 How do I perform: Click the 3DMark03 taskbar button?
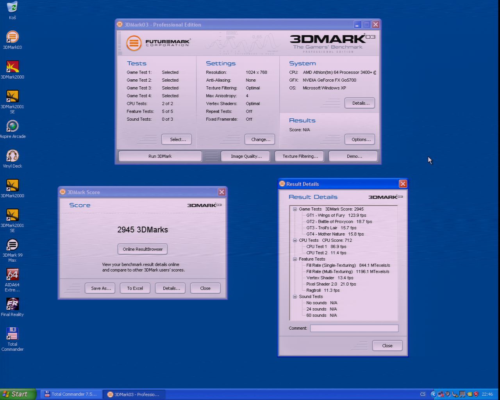coord(134,394)
